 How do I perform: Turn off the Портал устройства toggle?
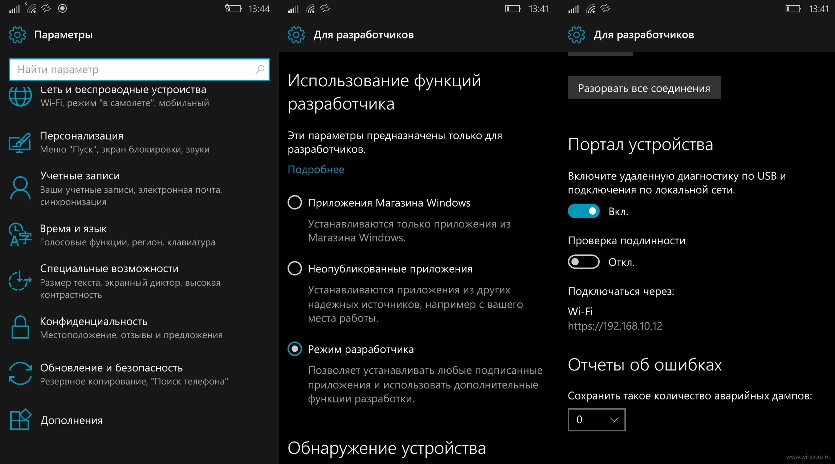point(583,211)
